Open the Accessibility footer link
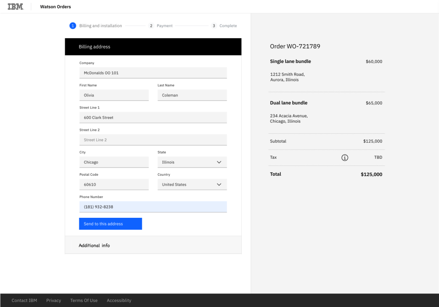The image size is (439, 307). click(x=119, y=301)
